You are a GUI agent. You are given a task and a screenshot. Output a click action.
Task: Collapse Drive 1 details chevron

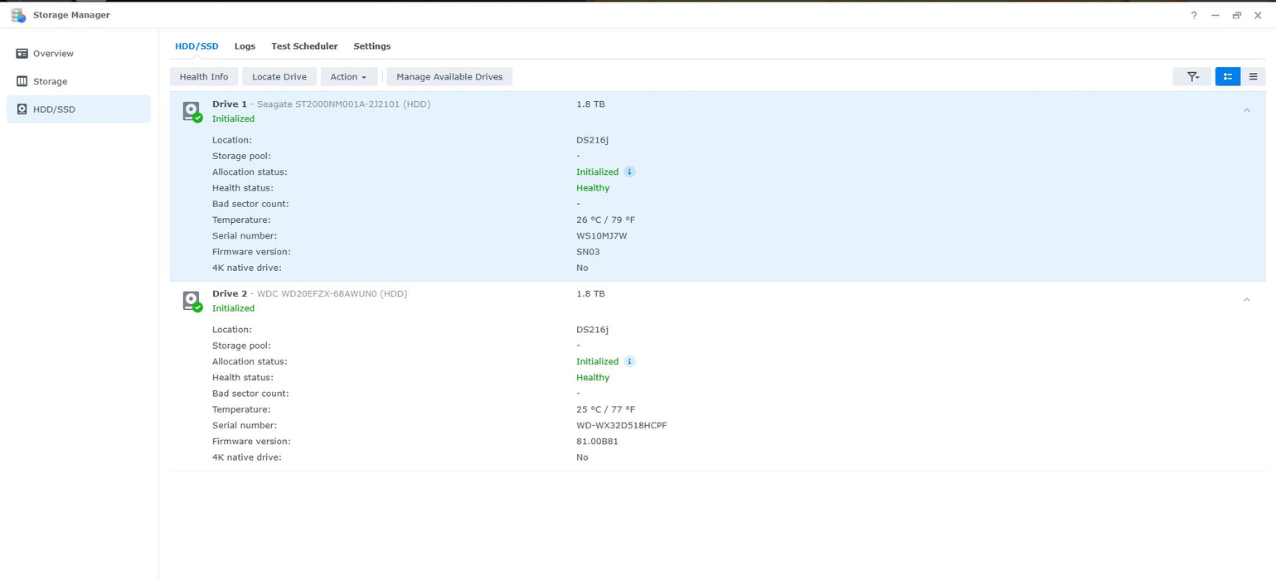(1246, 110)
